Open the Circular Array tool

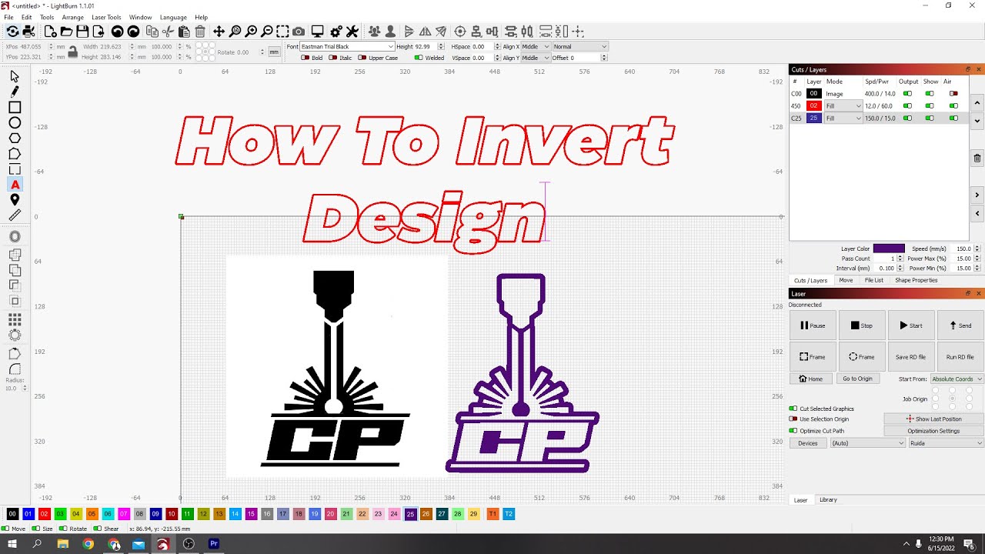[15, 335]
